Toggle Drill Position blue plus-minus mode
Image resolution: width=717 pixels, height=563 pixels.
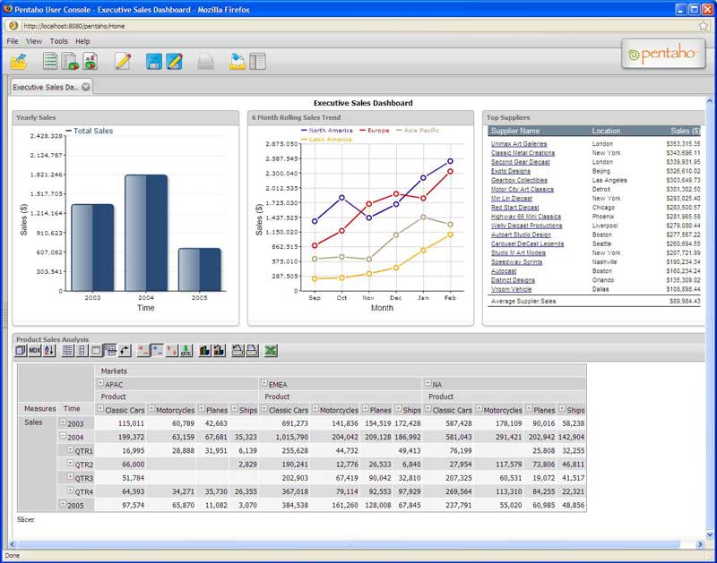click(x=158, y=351)
